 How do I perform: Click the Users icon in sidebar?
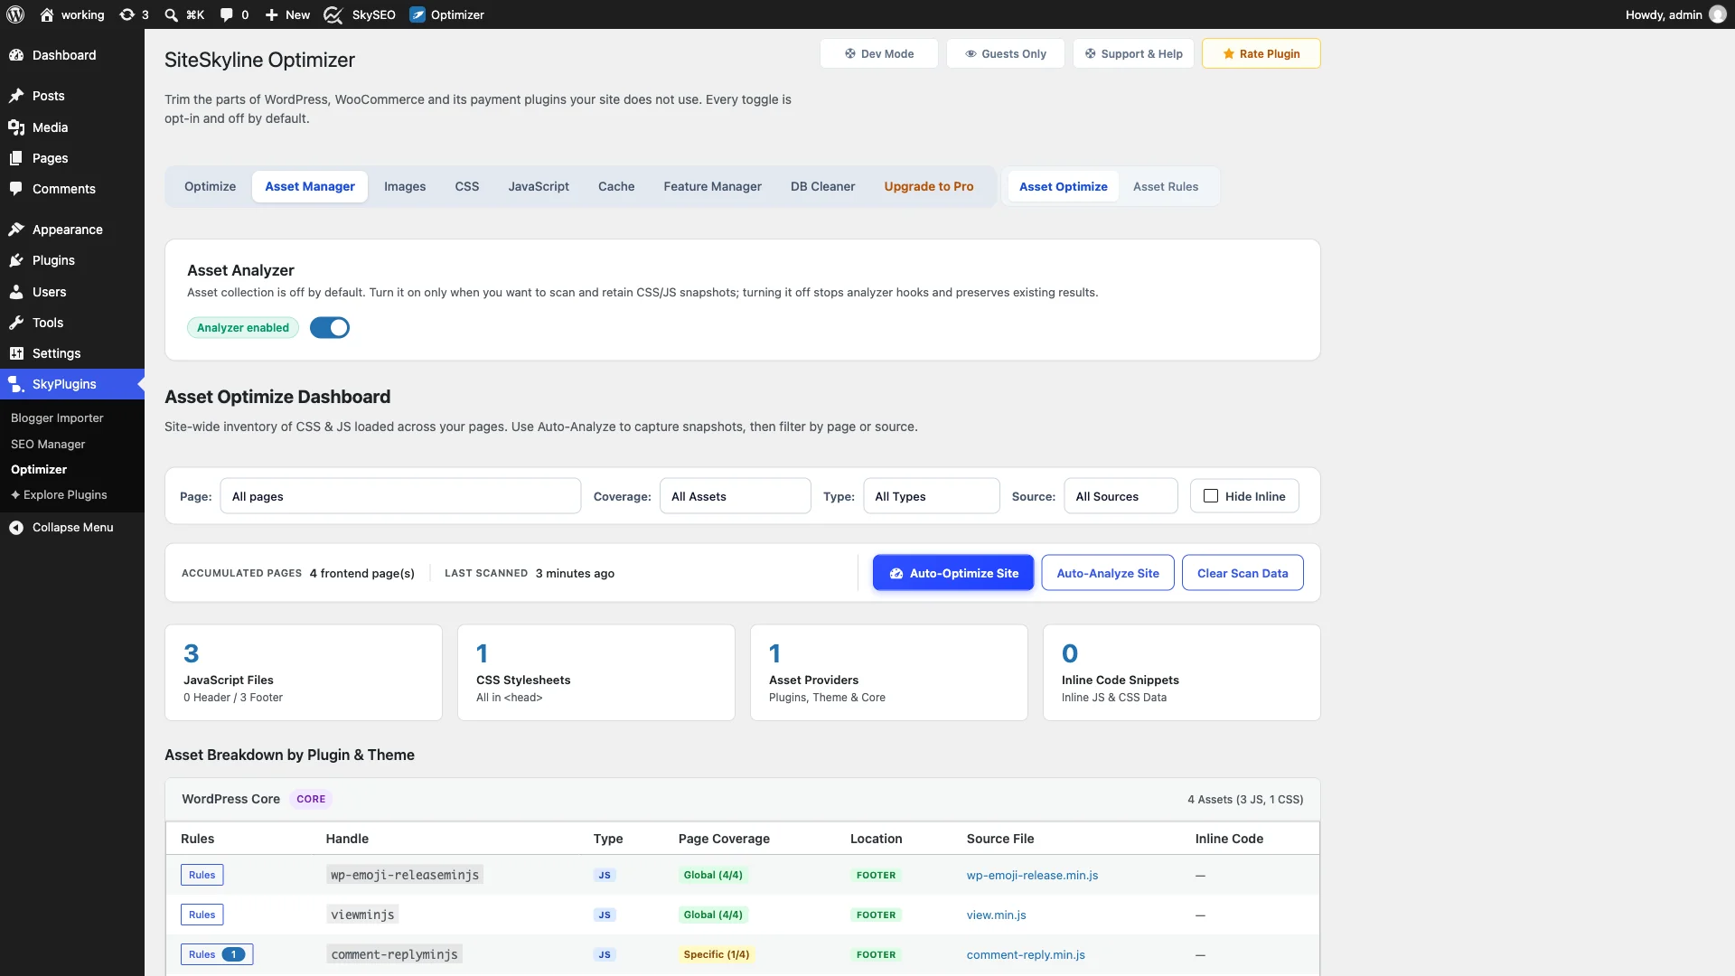[x=16, y=292]
